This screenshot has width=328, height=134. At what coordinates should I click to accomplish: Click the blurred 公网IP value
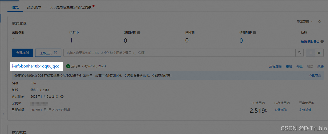[x=39, y=103]
